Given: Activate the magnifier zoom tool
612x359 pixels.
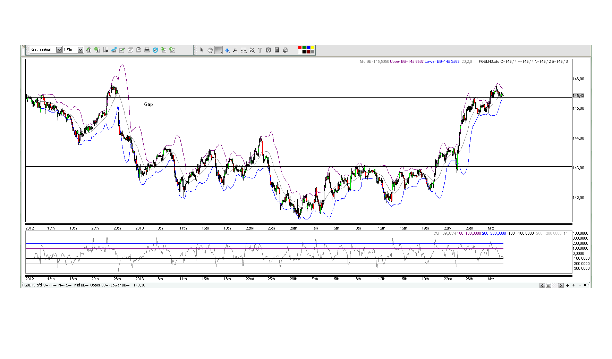Looking at the screenshot, I should click(x=236, y=50).
